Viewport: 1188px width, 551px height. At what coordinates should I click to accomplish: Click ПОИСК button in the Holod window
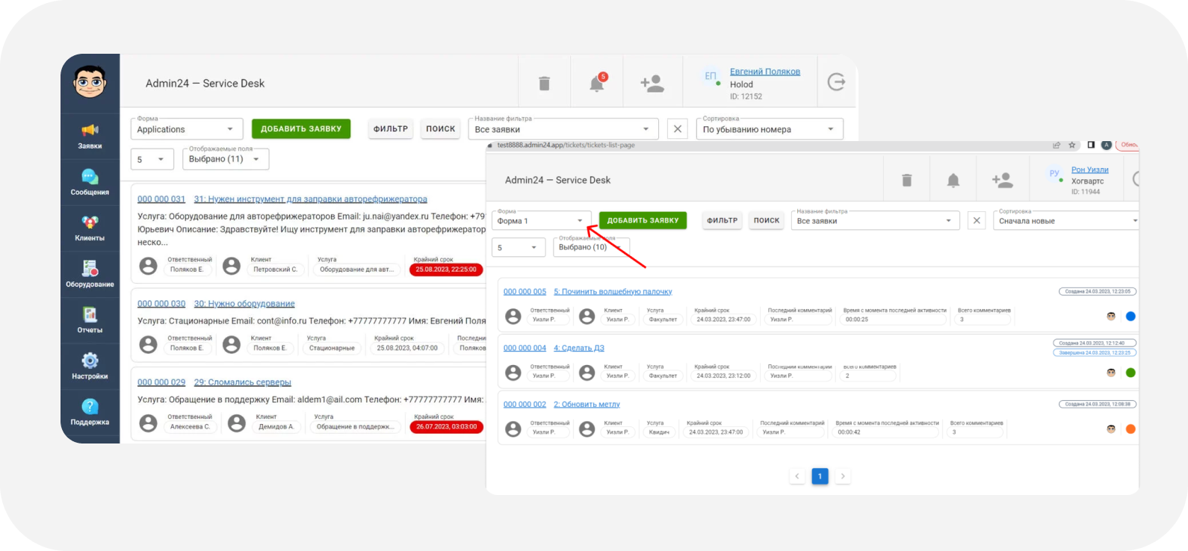click(x=441, y=128)
